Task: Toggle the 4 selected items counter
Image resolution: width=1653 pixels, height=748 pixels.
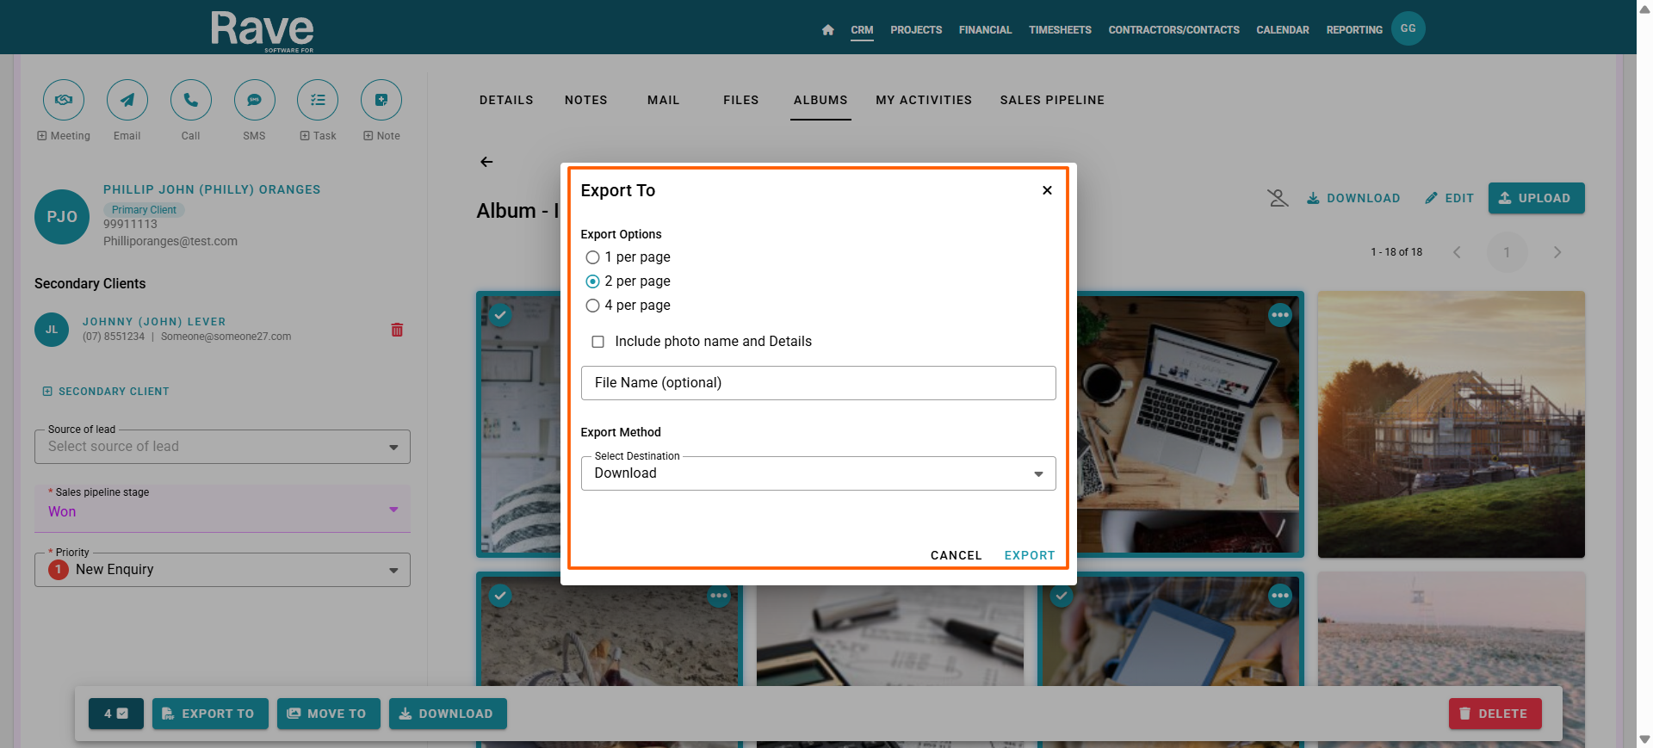Action: pyautogui.click(x=116, y=714)
